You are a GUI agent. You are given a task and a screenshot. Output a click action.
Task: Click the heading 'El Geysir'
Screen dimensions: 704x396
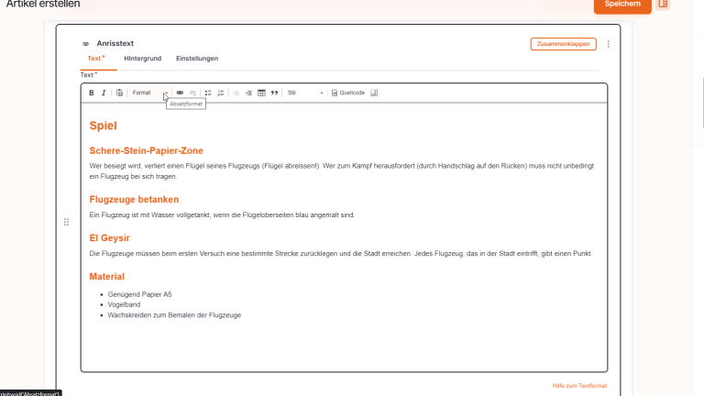click(x=110, y=238)
